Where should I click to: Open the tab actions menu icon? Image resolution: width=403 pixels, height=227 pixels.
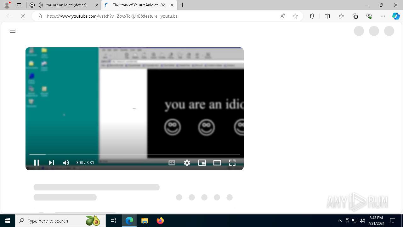(x=19, y=5)
